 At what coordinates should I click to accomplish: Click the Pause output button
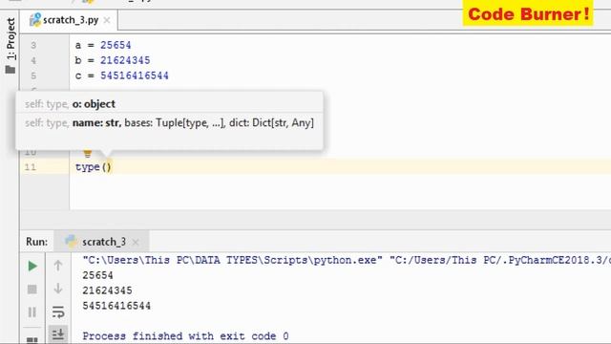click(x=32, y=312)
